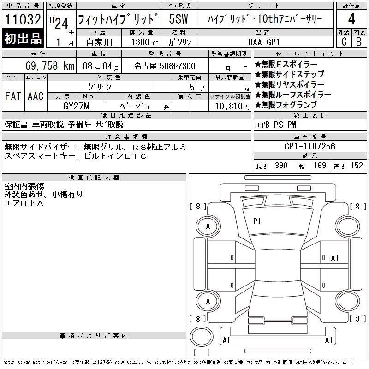Click the A mark in the front-left wheel
Screen dimensions: 369x369
(x=208, y=226)
